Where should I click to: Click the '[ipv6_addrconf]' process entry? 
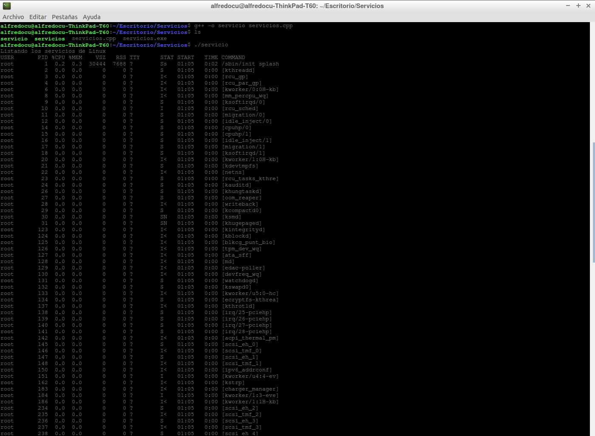click(x=247, y=370)
